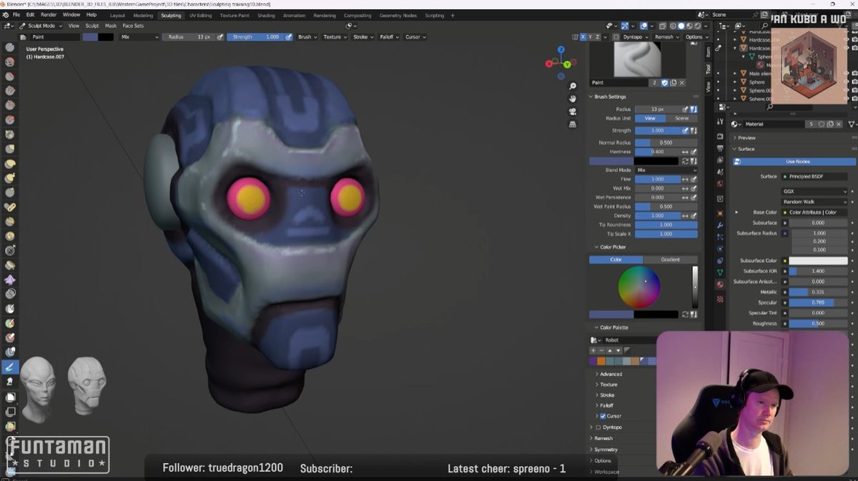Open the Sculpt Mode dropdown

coord(41,26)
